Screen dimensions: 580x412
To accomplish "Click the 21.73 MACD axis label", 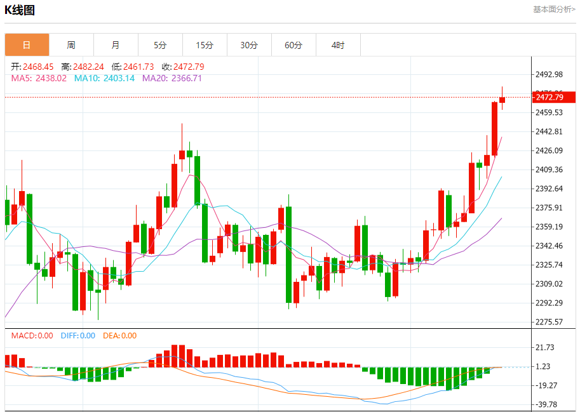I will (545, 348).
